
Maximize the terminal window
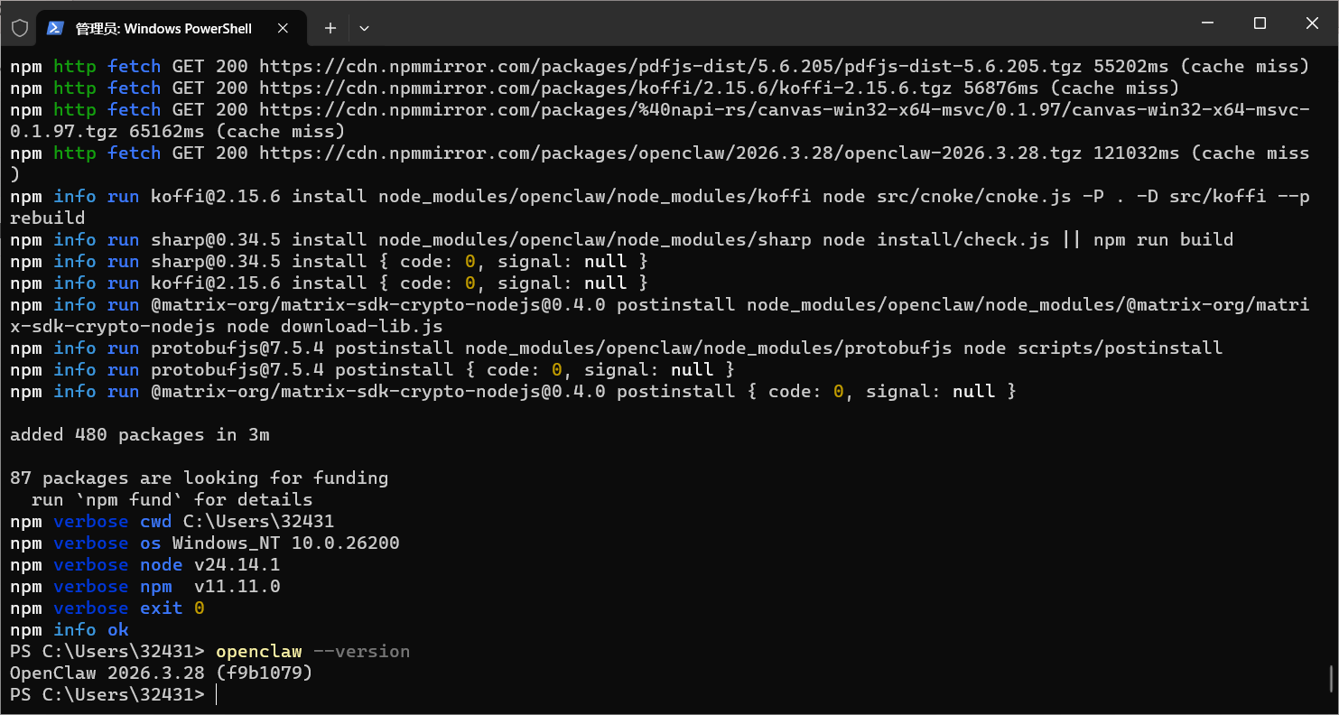(x=1260, y=23)
